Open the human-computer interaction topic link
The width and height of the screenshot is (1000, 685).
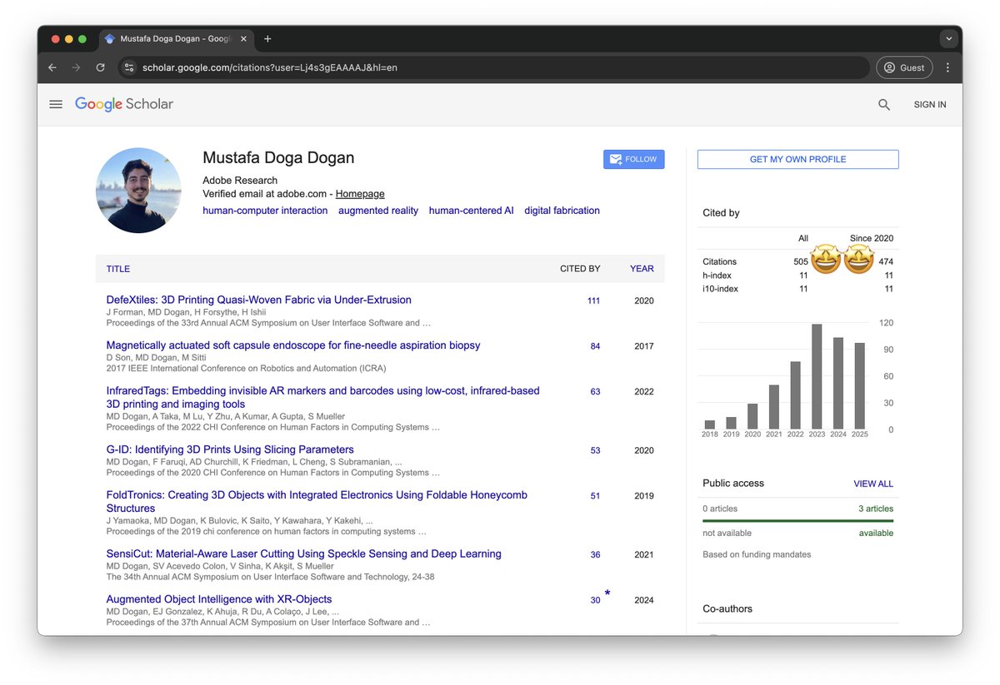coord(265,211)
